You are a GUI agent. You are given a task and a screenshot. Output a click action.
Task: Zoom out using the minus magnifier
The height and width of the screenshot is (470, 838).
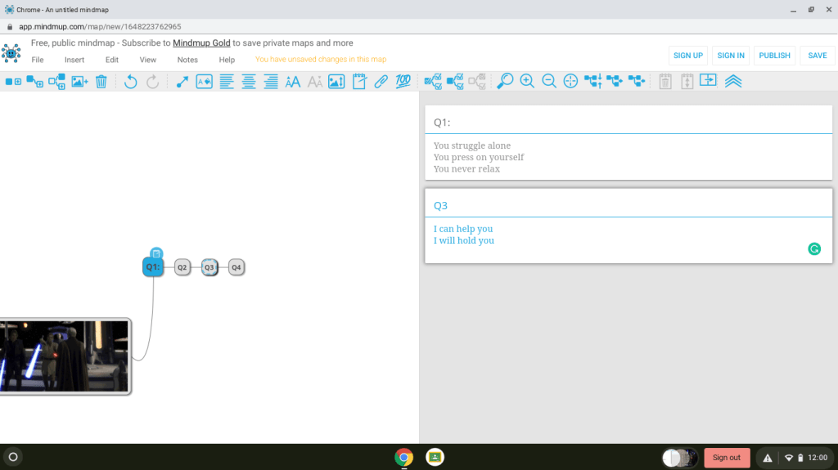(x=549, y=82)
